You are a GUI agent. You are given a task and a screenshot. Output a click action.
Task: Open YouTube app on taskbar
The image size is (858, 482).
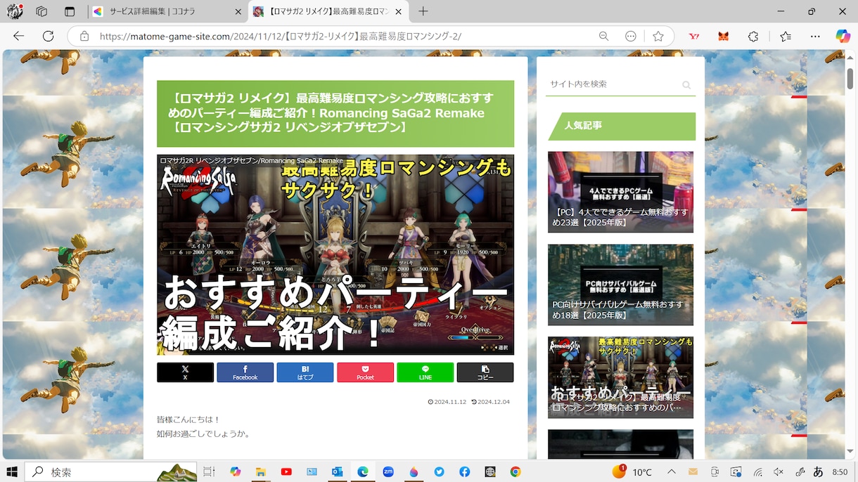coord(286,471)
